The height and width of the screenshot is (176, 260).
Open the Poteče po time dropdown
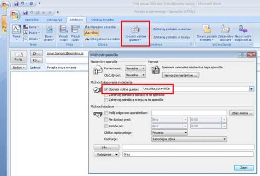[x=224, y=126]
